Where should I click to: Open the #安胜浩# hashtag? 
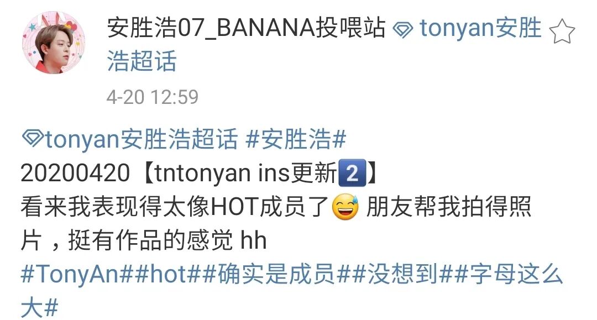click(296, 139)
